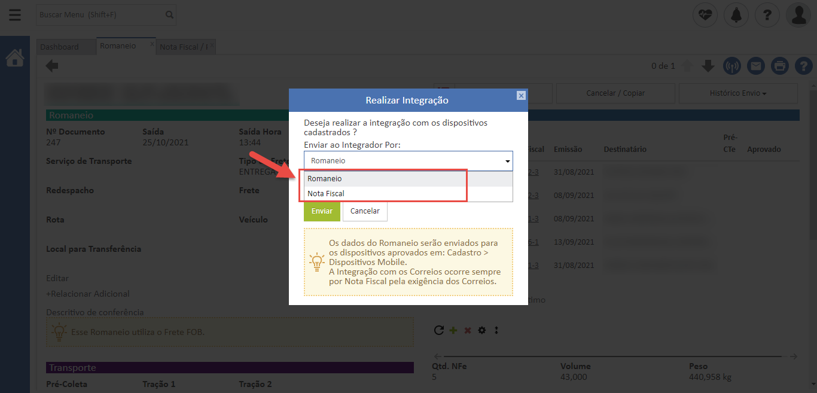The height and width of the screenshot is (393, 817).
Task: Click the printer icon
Action: [x=779, y=66]
